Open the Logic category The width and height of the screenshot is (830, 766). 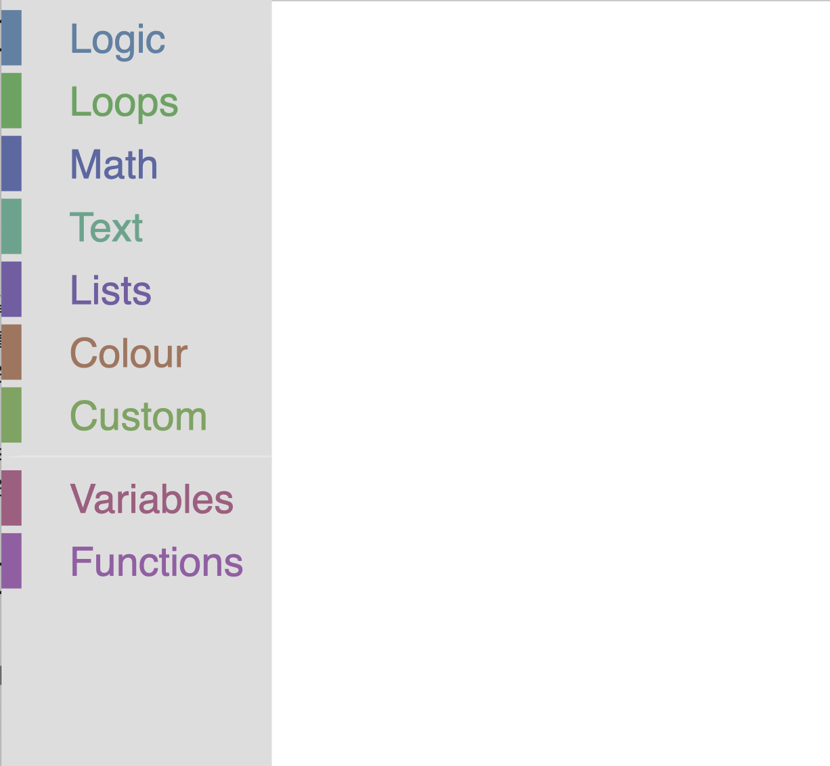tap(117, 39)
